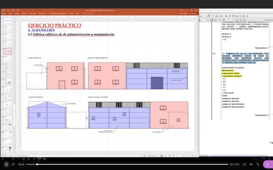Screen dimensions: 273x170
Task: Choose the Acrobat selection arrow tool
Action: coord(212,20)
